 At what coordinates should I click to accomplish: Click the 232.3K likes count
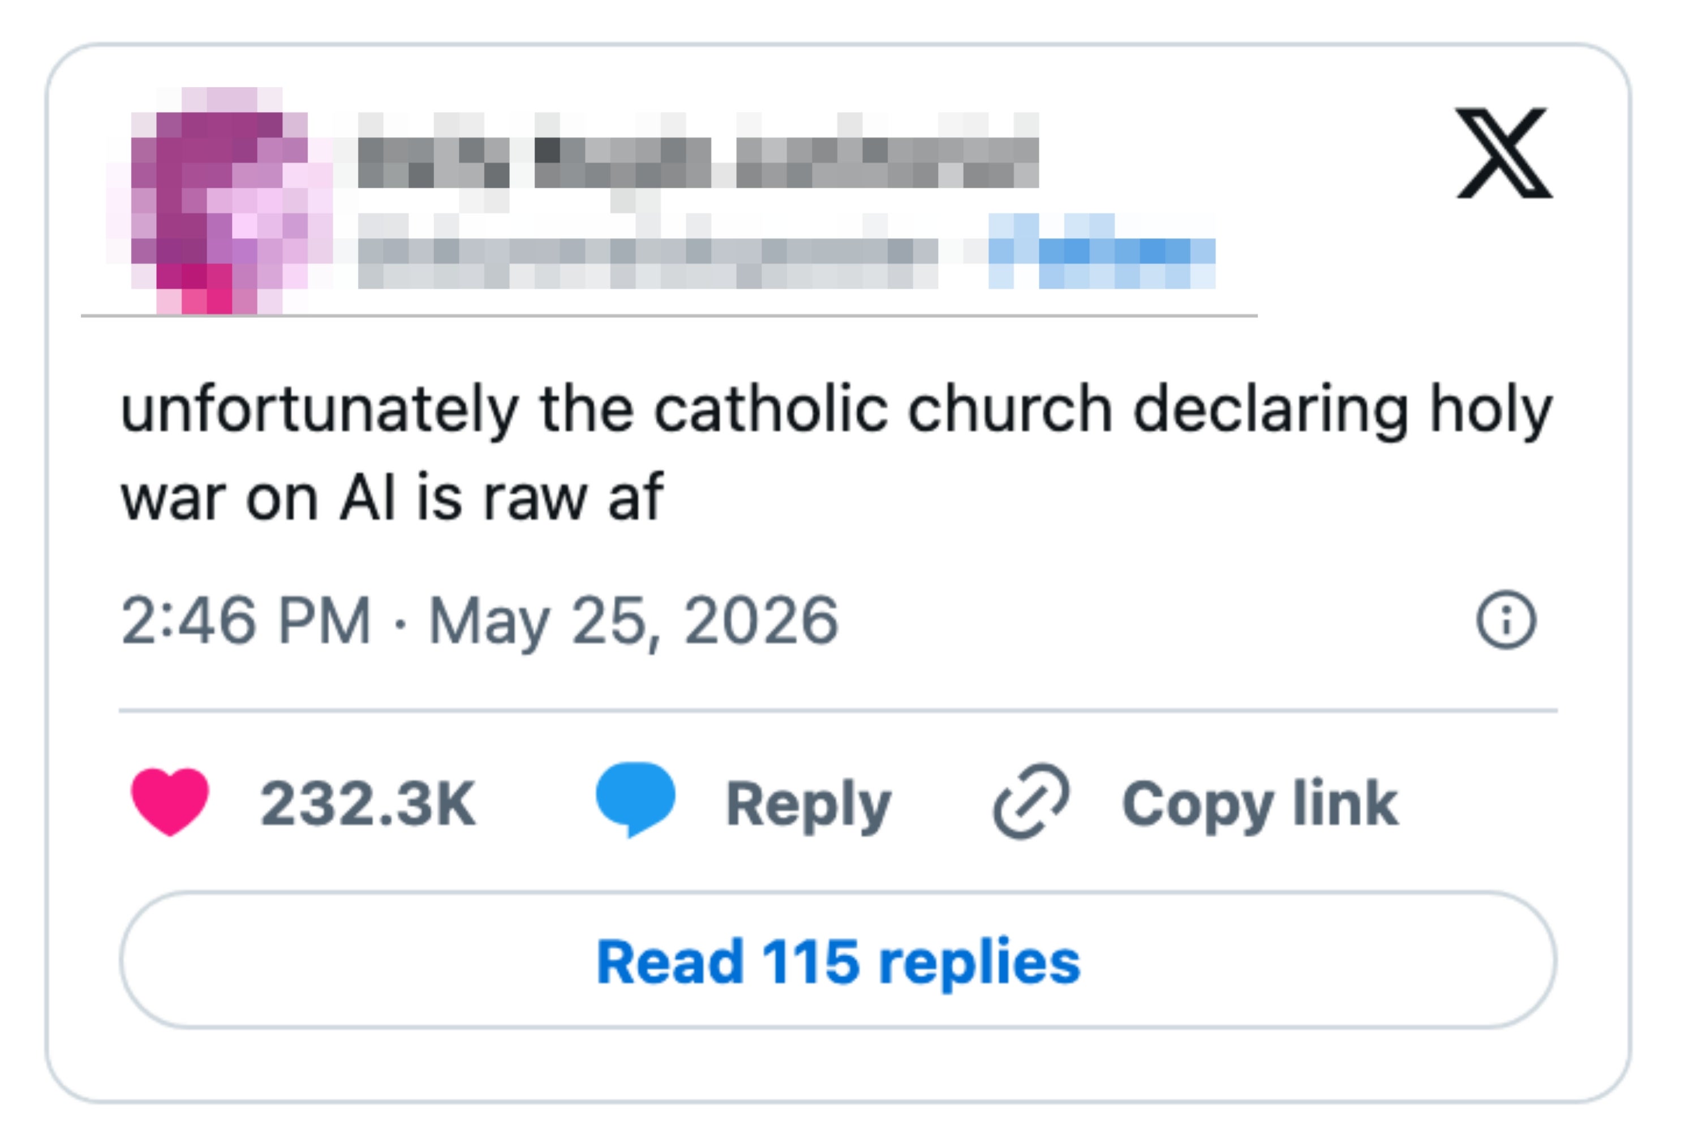click(368, 803)
